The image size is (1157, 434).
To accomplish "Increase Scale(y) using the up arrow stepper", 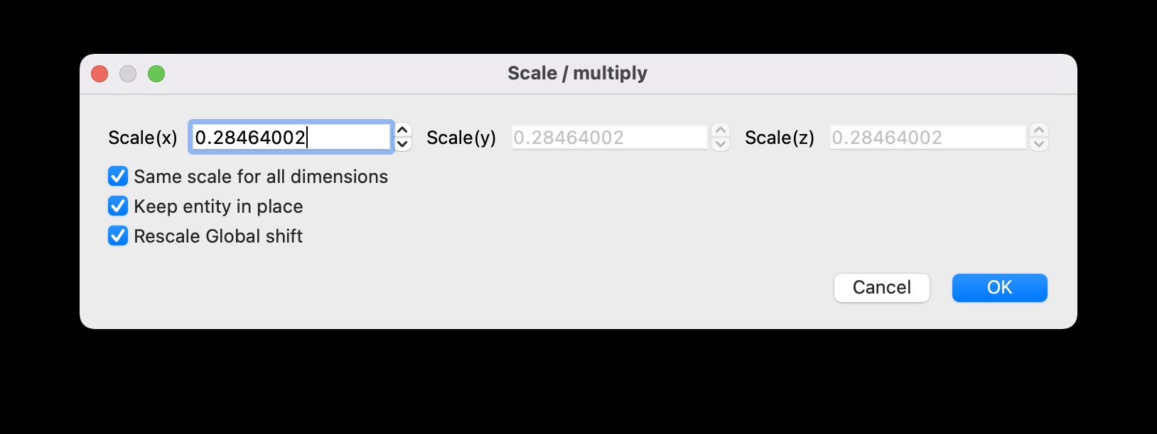I will [720, 130].
